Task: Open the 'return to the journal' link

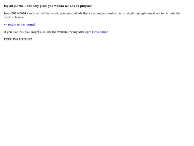Action: [19, 25]
